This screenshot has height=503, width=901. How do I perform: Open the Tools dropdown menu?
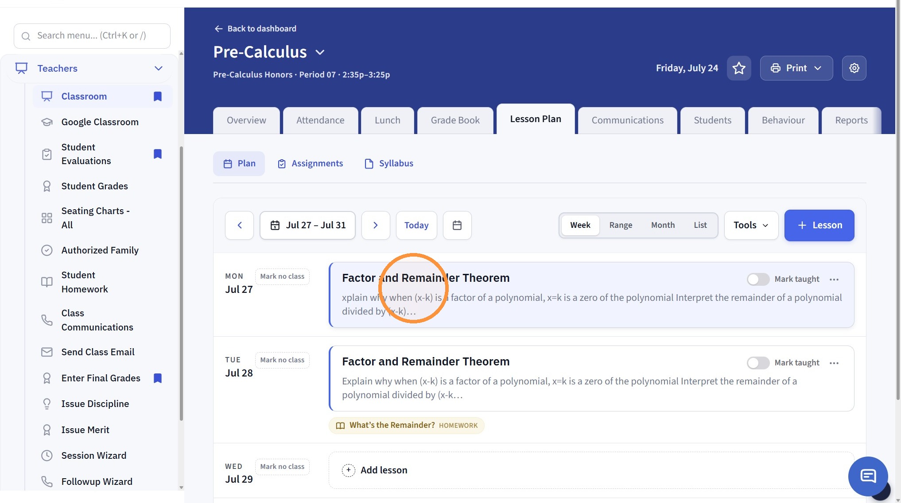tap(751, 226)
